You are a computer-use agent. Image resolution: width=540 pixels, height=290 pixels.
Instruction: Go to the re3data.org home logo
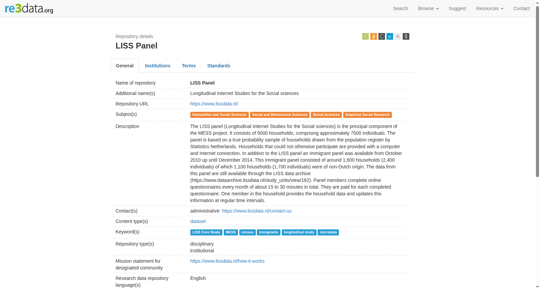point(29,8)
